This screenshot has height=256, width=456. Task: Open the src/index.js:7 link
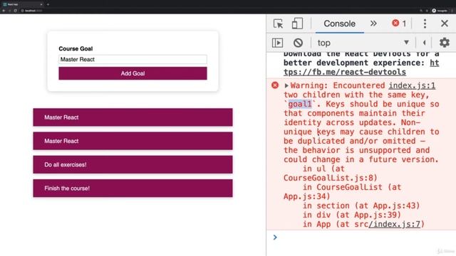click(394, 224)
